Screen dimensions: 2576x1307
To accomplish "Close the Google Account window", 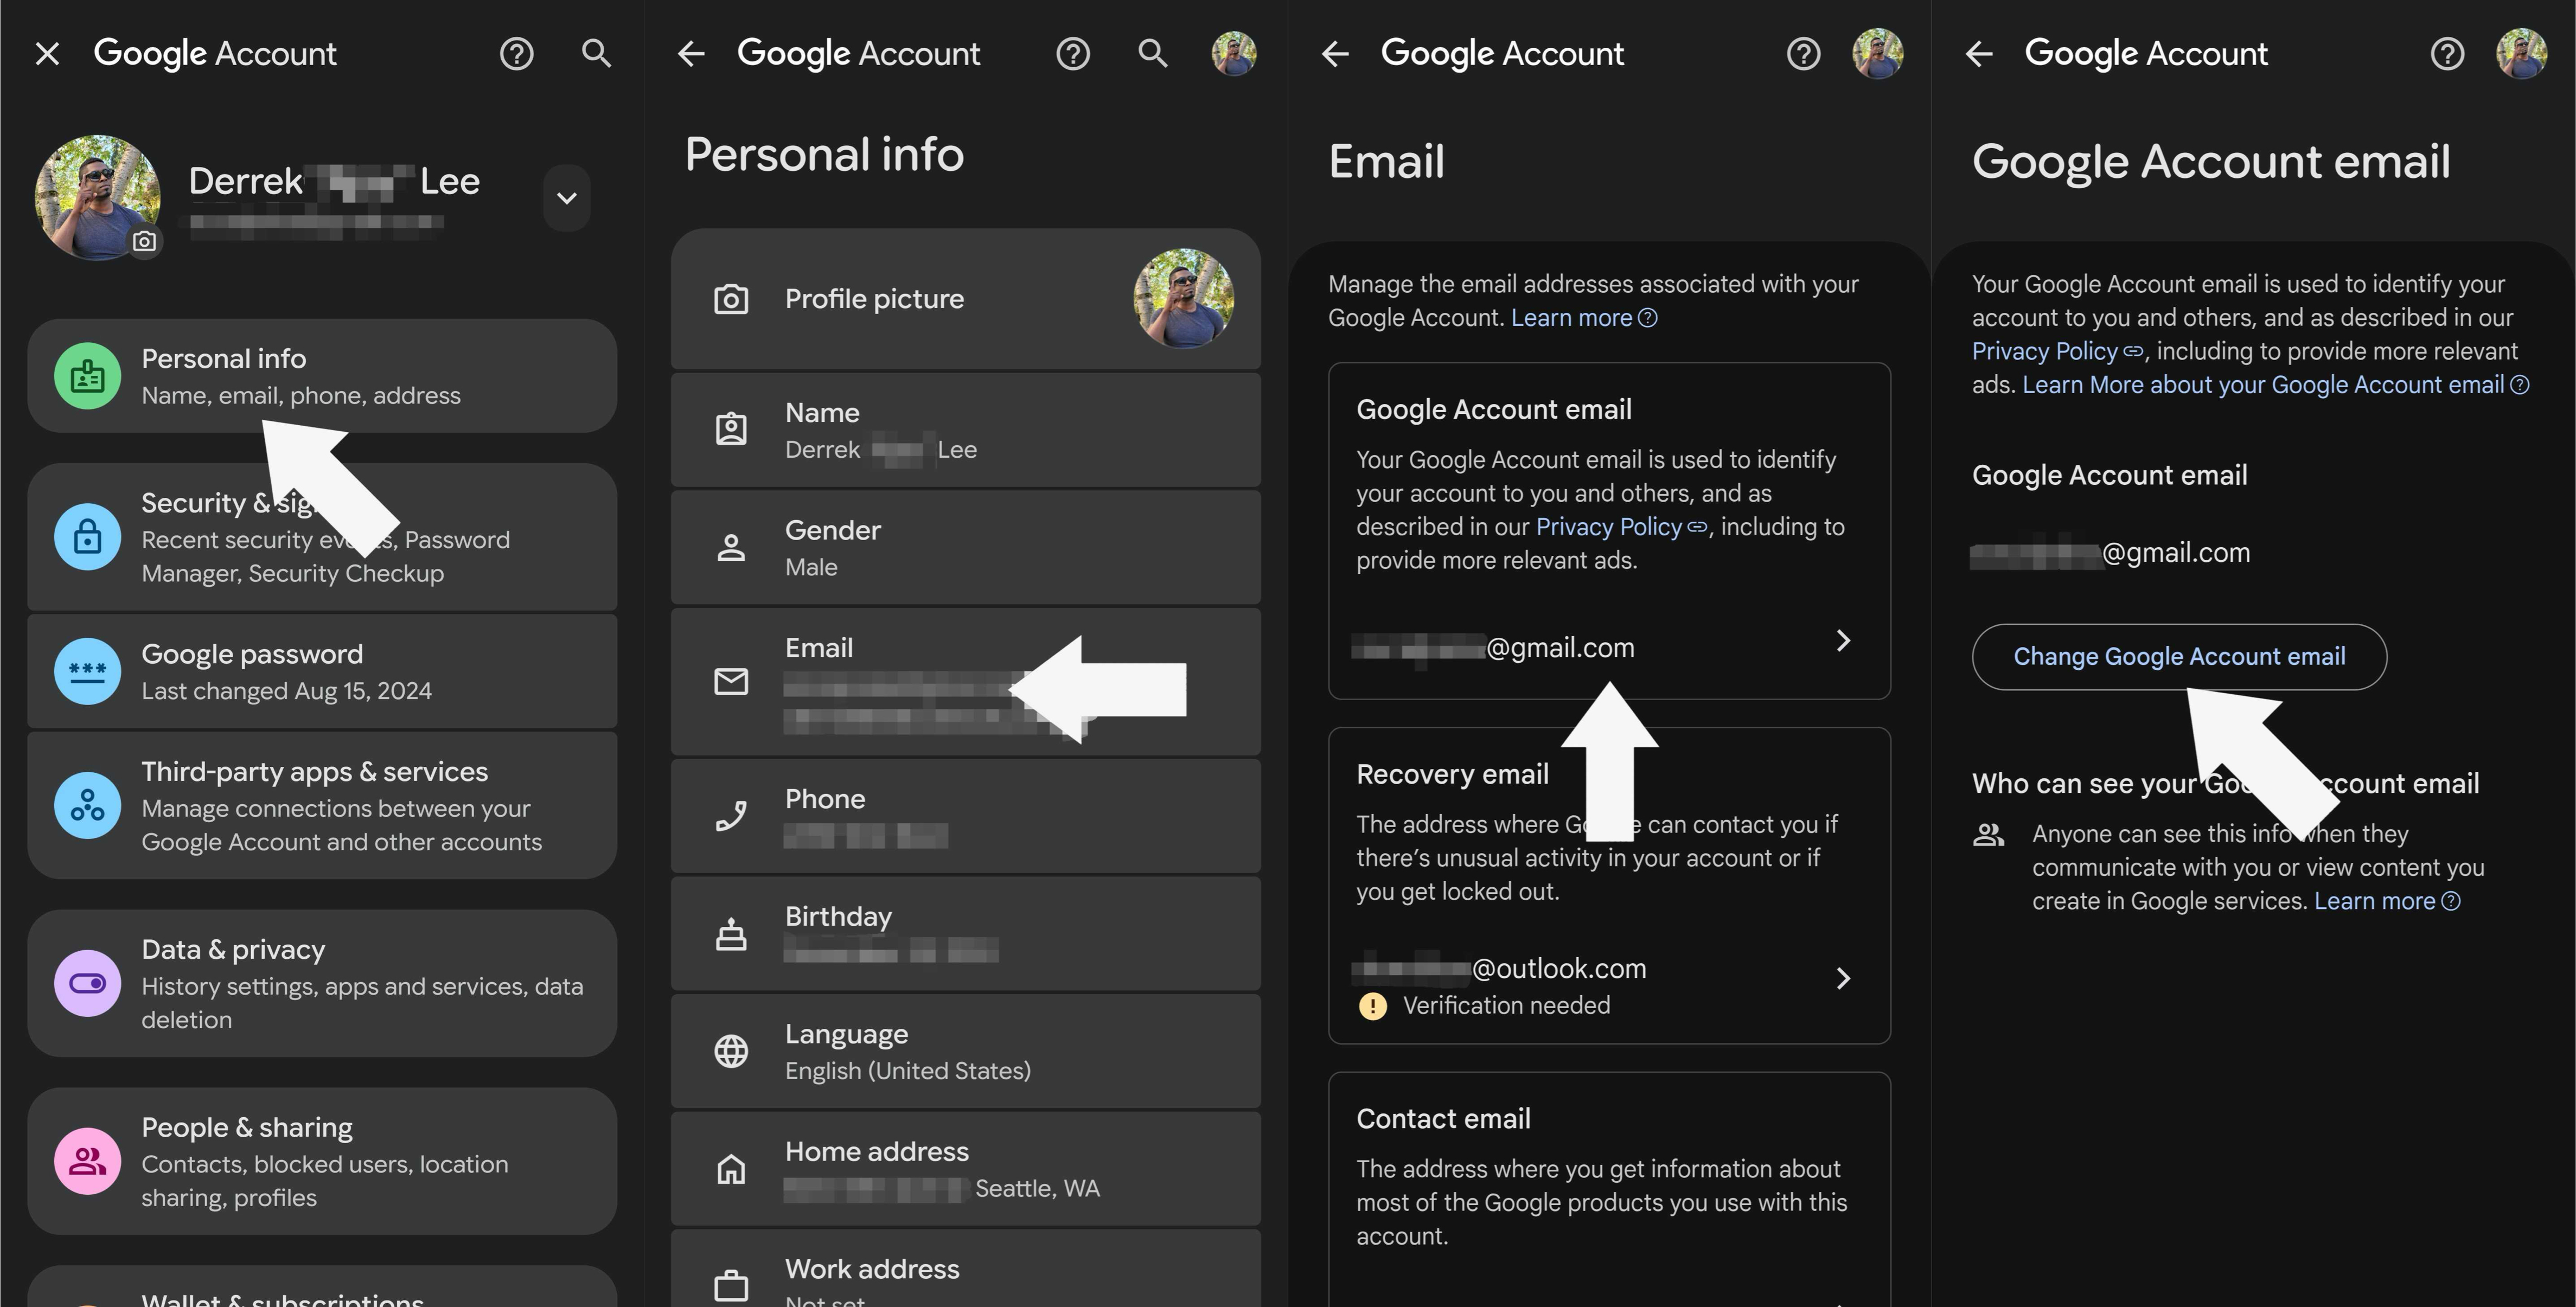I will (47, 53).
